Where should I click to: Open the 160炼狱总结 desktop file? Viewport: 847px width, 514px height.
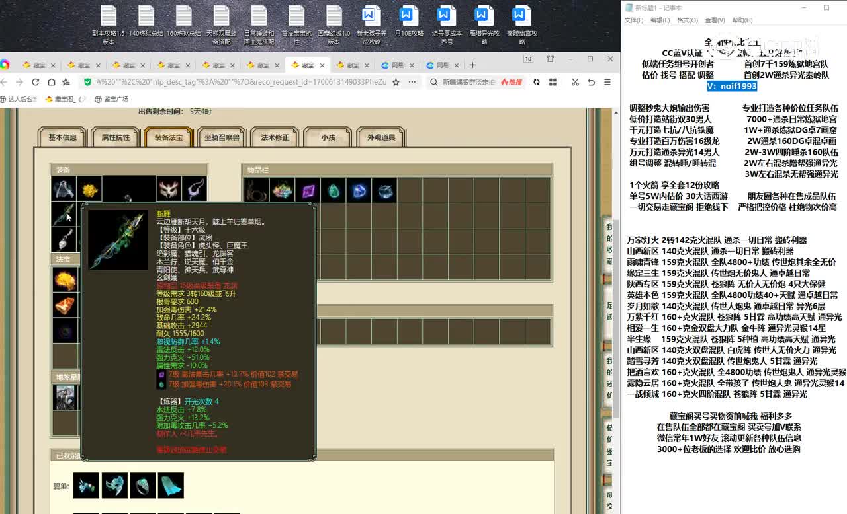pos(183,22)
